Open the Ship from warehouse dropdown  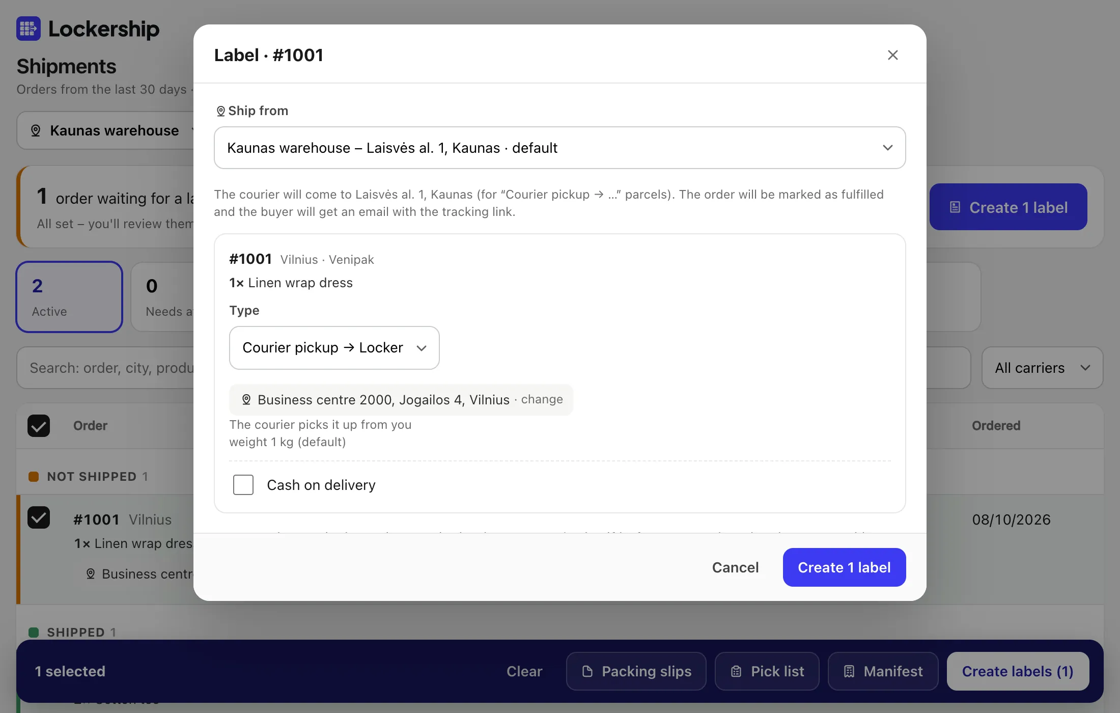(x=559, y=148)
